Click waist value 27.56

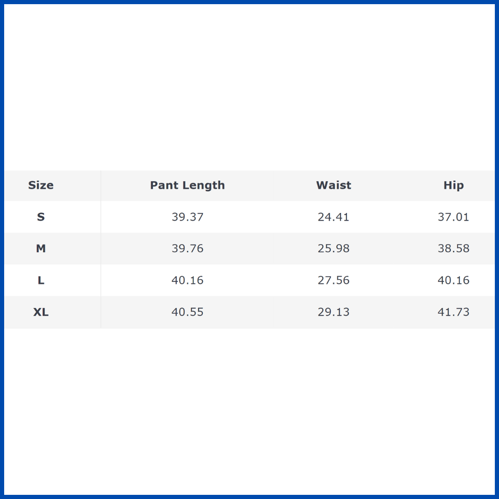click(334, 280)
